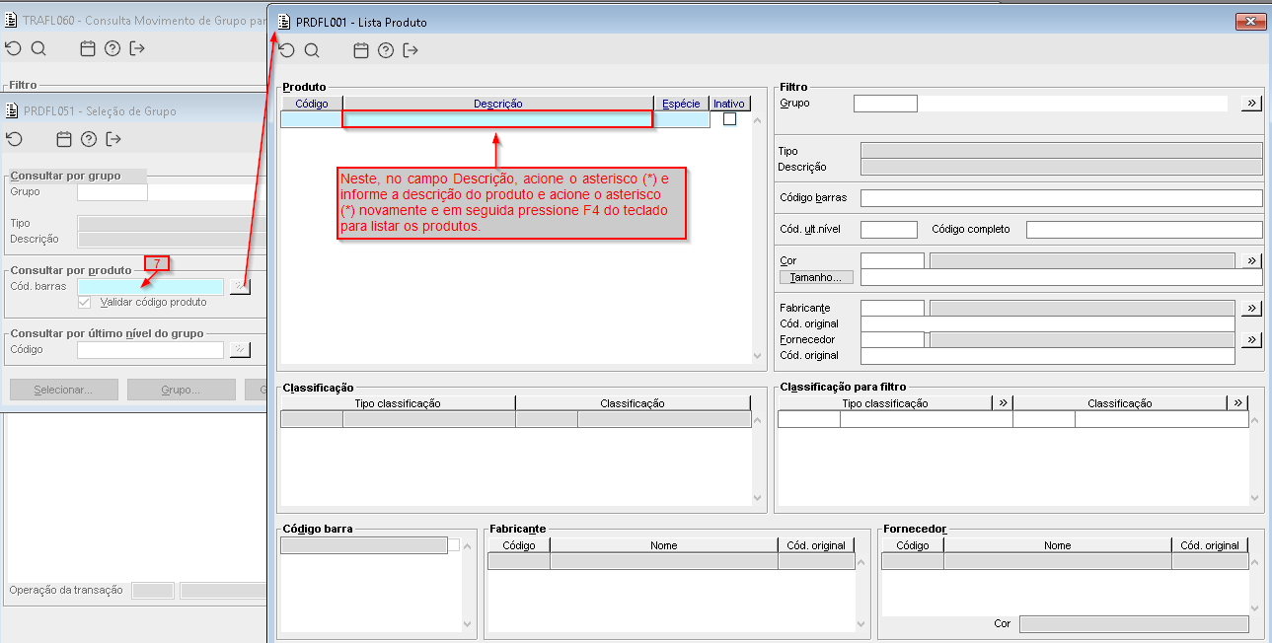1272x643 pixels.
Task: Click Código column header in Produto grid
Action: [312, 104]
